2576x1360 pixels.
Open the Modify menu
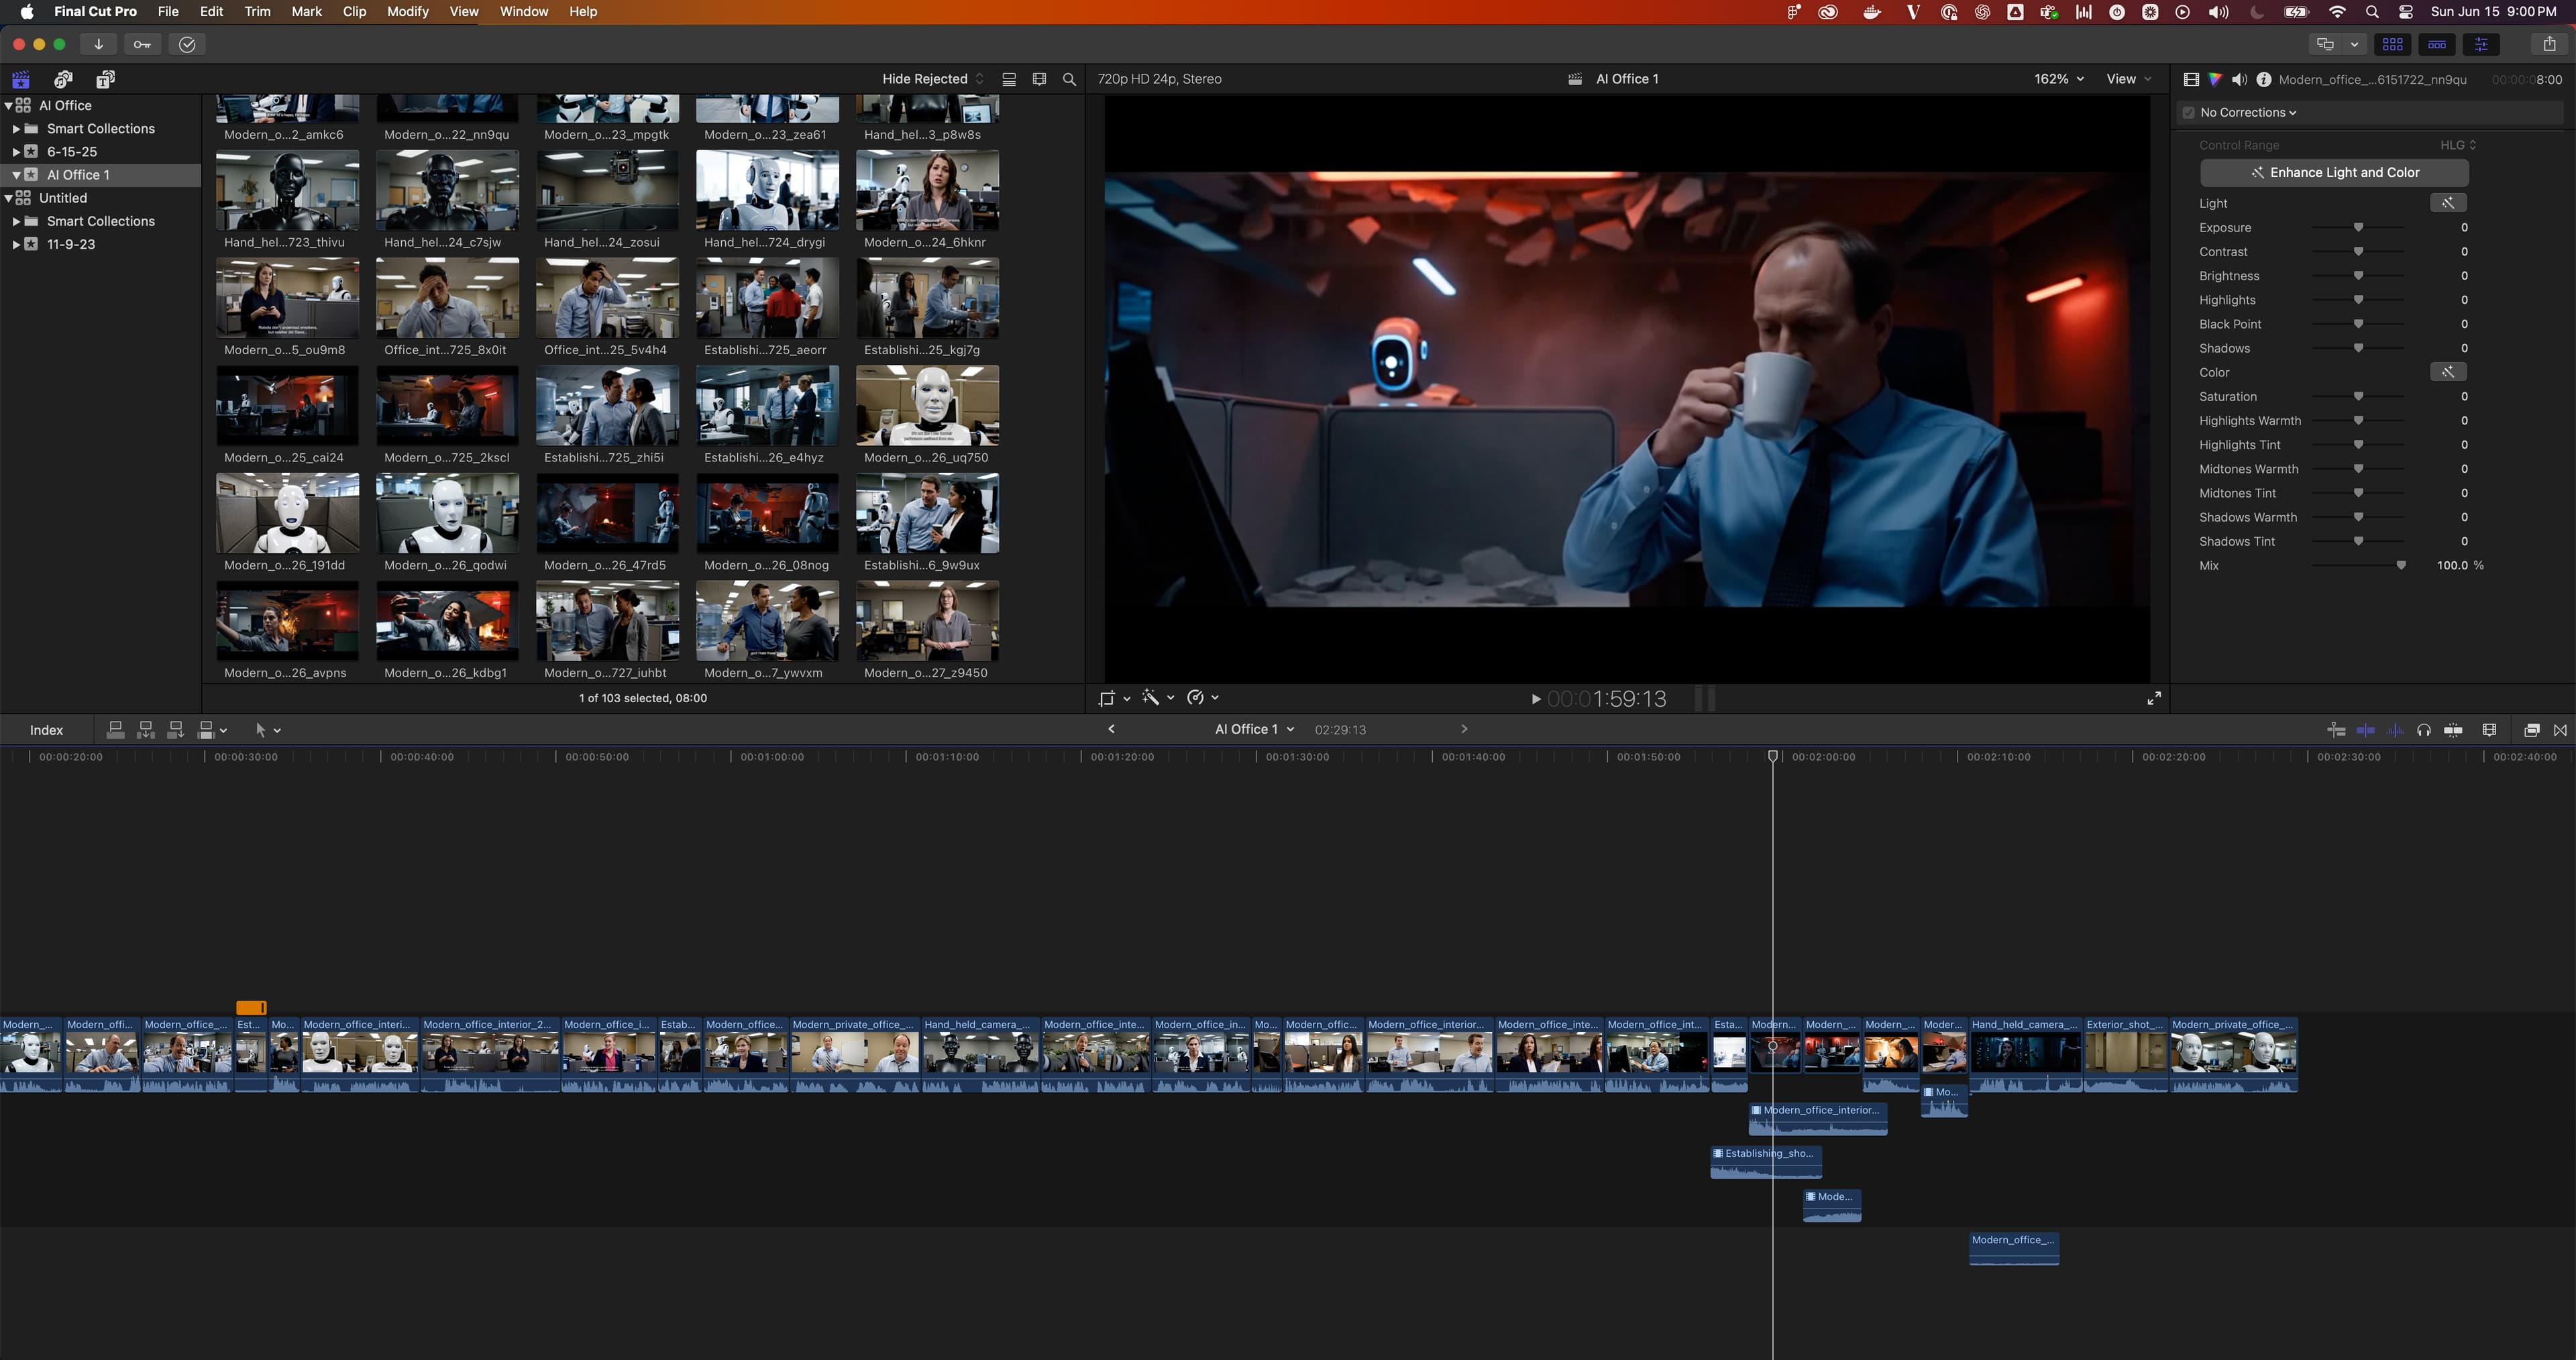407,11
